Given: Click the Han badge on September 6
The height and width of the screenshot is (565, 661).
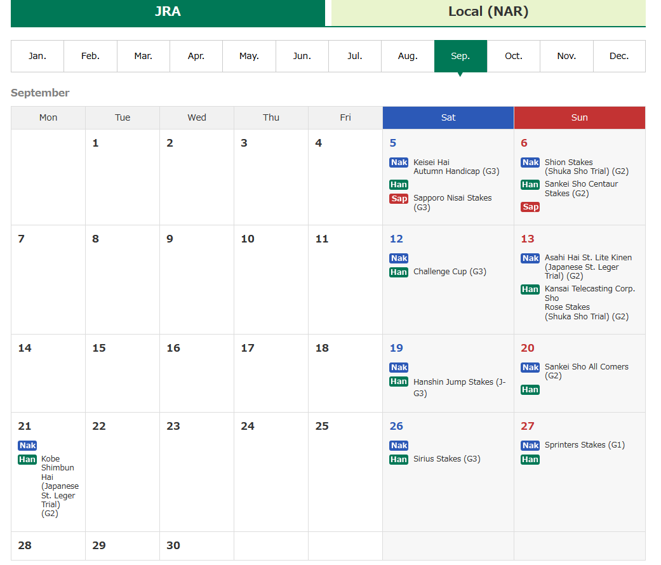Looking at the screenshot, I should (530, 185).
